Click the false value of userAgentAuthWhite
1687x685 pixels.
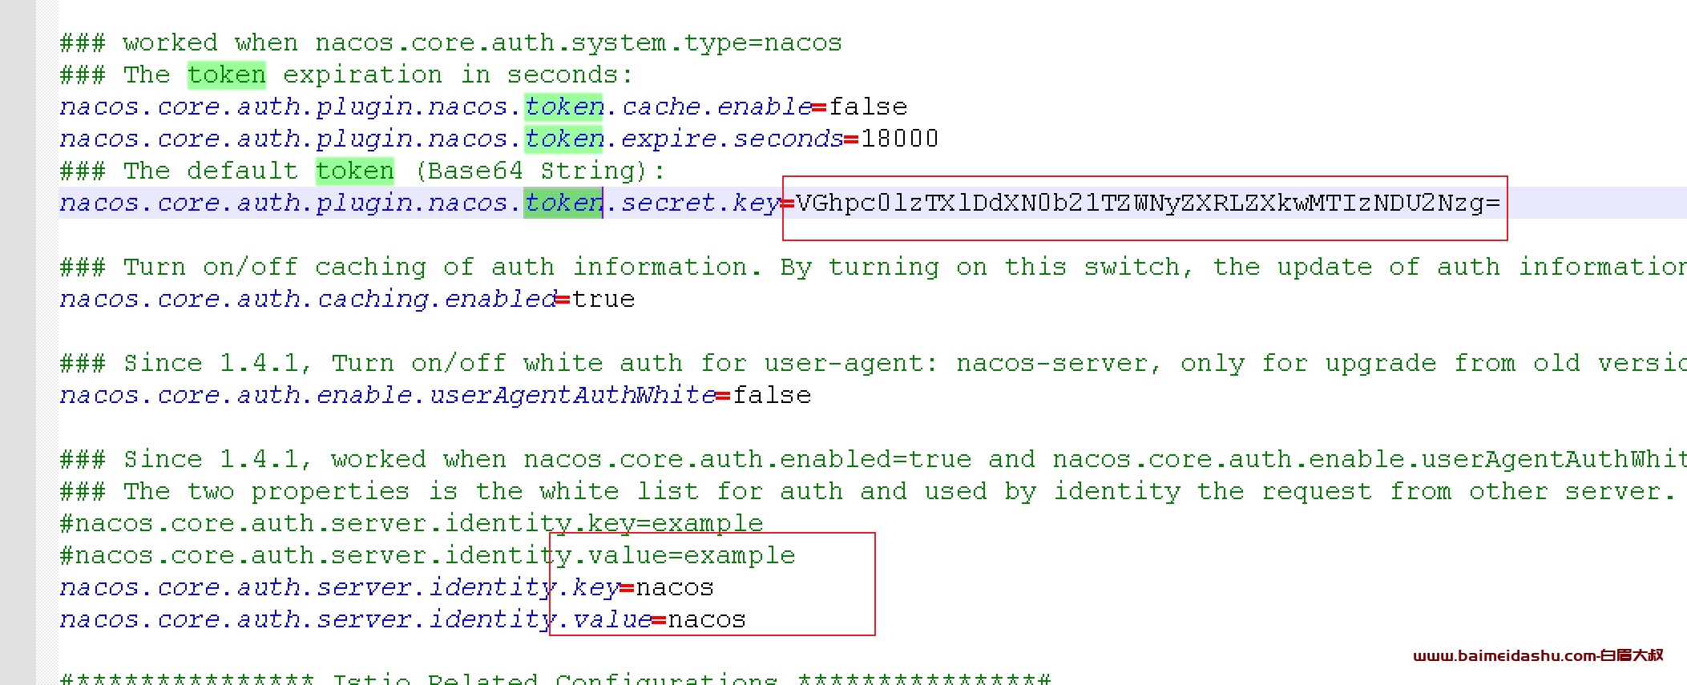click(771, 396)
